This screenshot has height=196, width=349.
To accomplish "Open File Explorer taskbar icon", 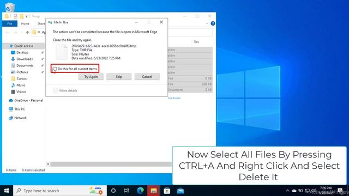I will coord(154,191).
